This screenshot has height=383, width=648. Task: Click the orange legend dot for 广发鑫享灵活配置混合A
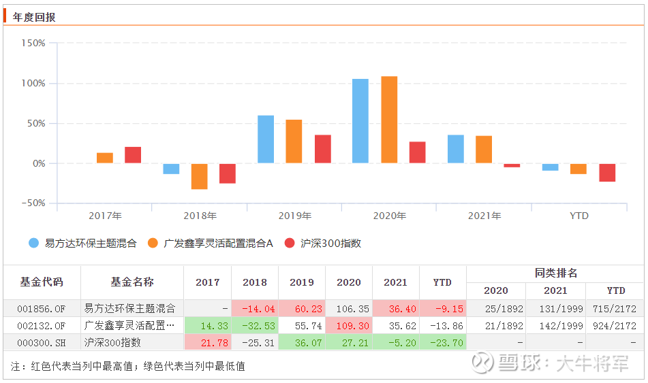click(x=153, y=243)
